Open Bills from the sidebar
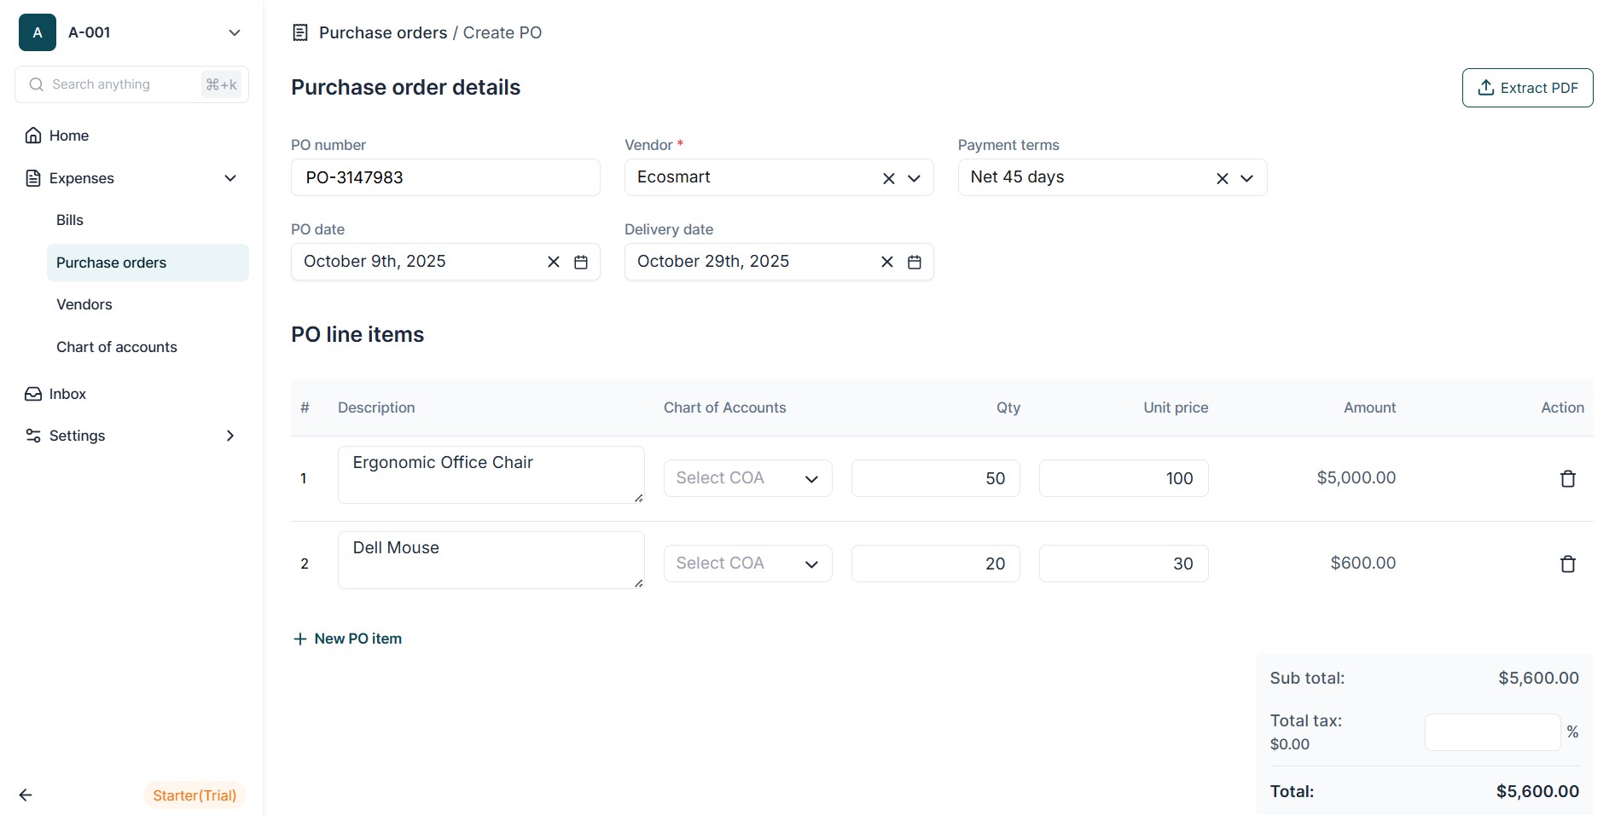Screen dimensions: 1615x815 (70, 220)
